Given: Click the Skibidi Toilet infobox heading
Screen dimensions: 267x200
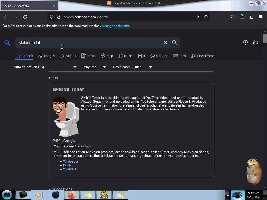Looking at the screenshot, I should [x=68, y=90].
